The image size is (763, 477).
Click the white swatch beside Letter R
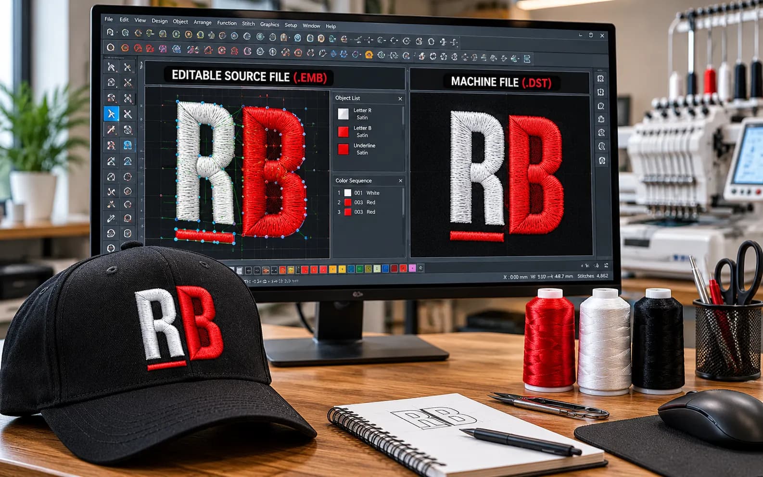[343, 114]
